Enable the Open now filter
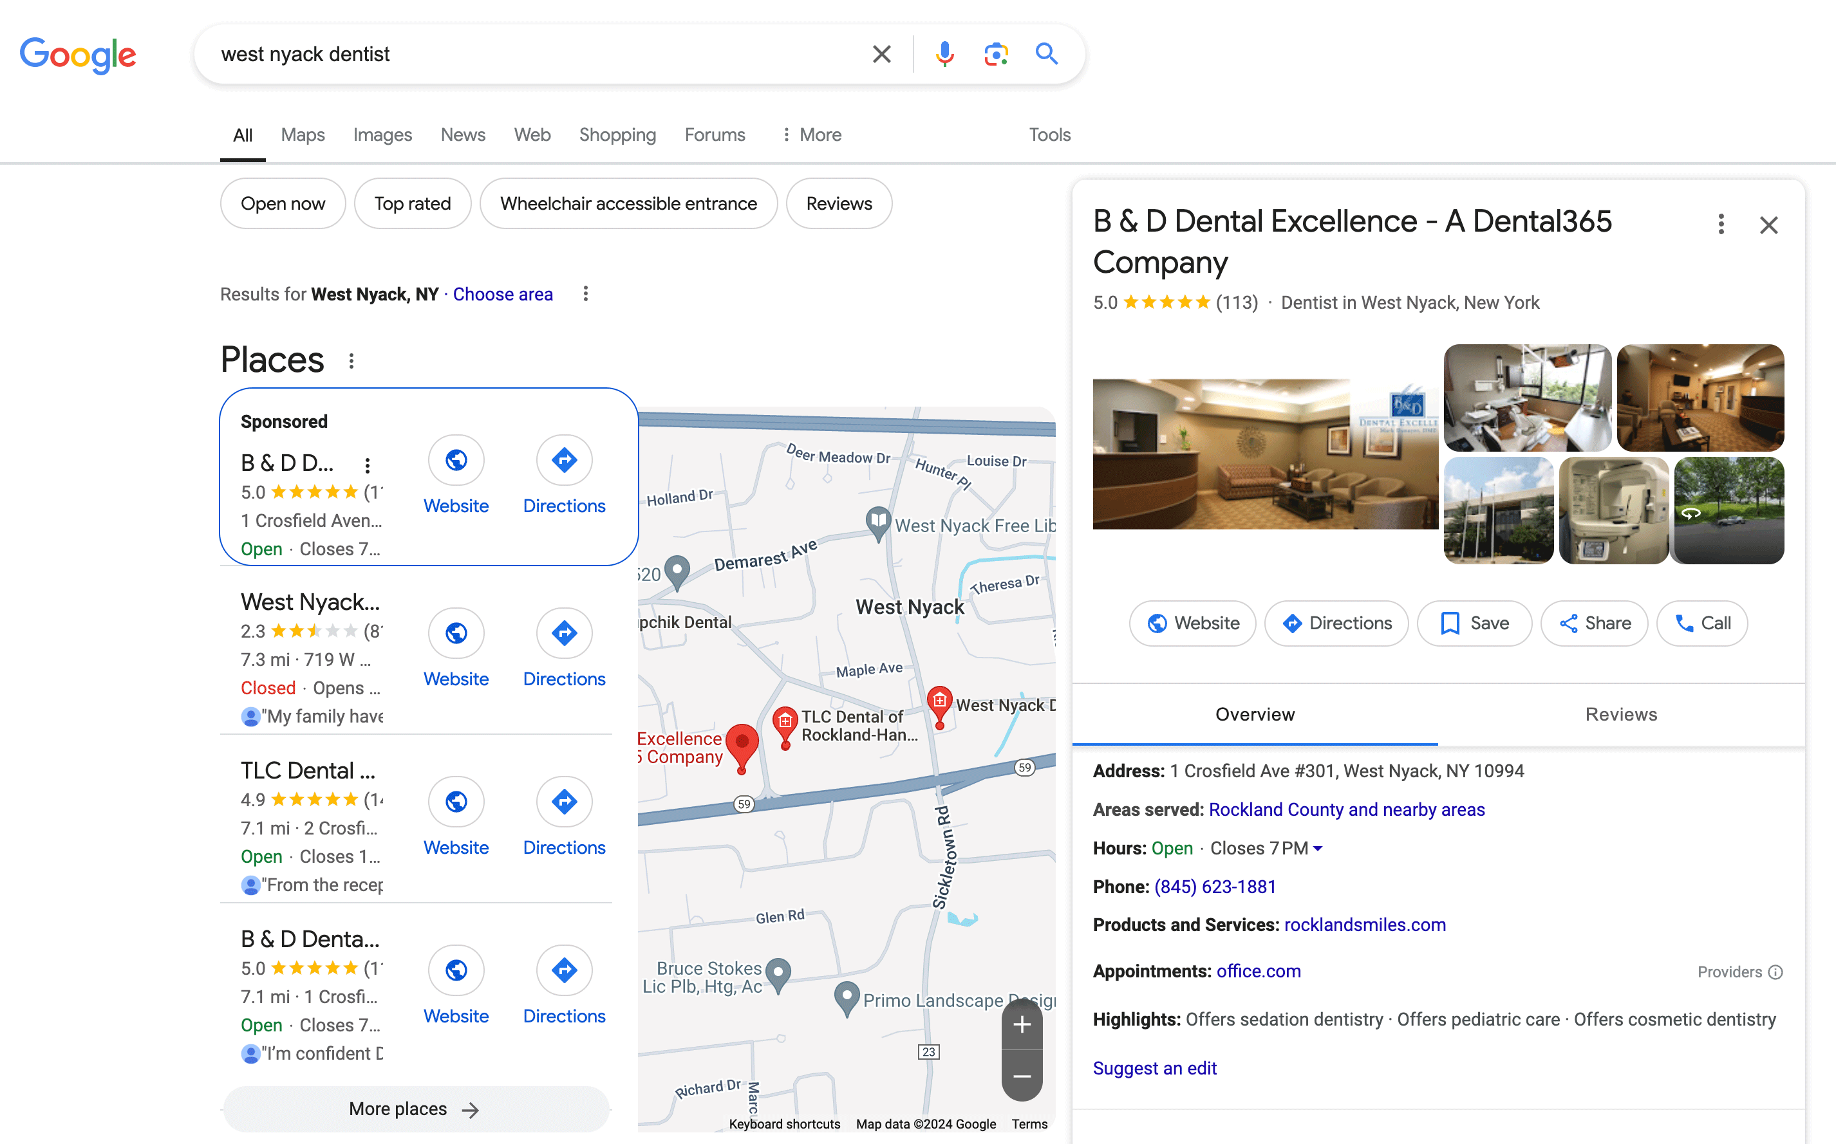 [x=282, y=203]
